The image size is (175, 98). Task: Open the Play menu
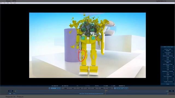coord(11,3)
